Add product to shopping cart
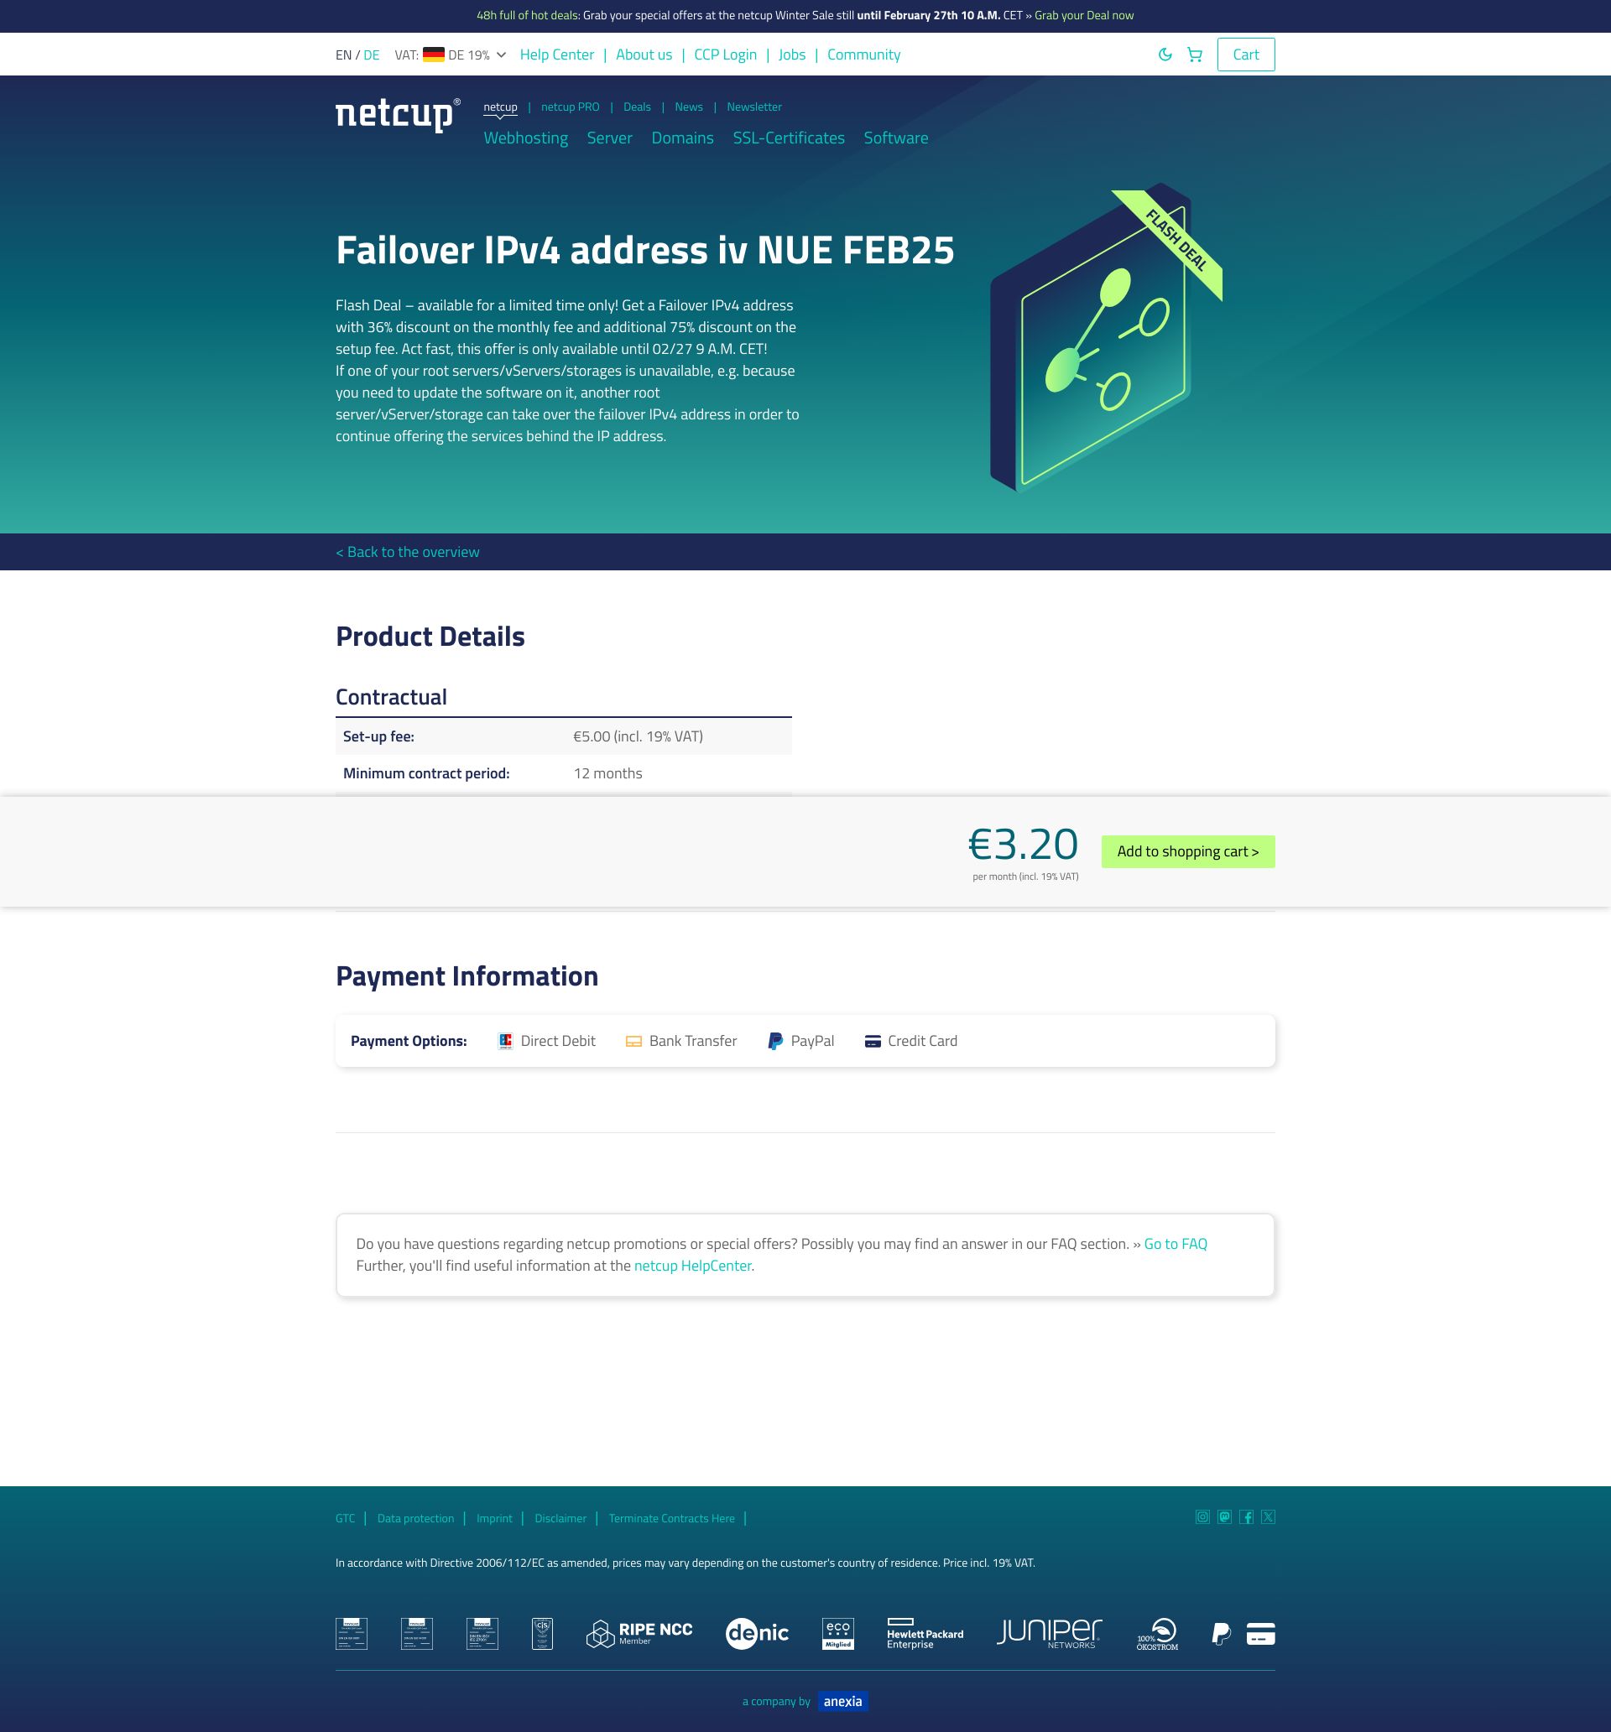The width and height of the screenshot is (1611, 1732). tap(1187, 852)
